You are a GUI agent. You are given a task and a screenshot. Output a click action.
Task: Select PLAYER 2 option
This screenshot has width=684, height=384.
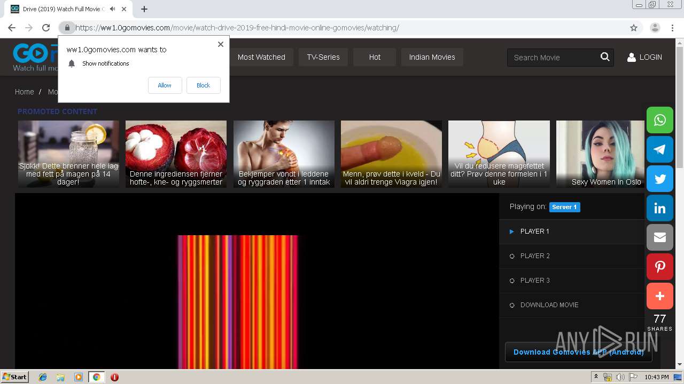click(572, 256)
